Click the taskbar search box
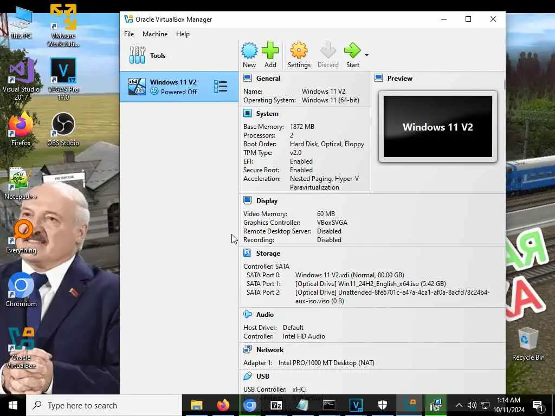The height and width of the screenshot is (416, 555). (x=105, y=405)
